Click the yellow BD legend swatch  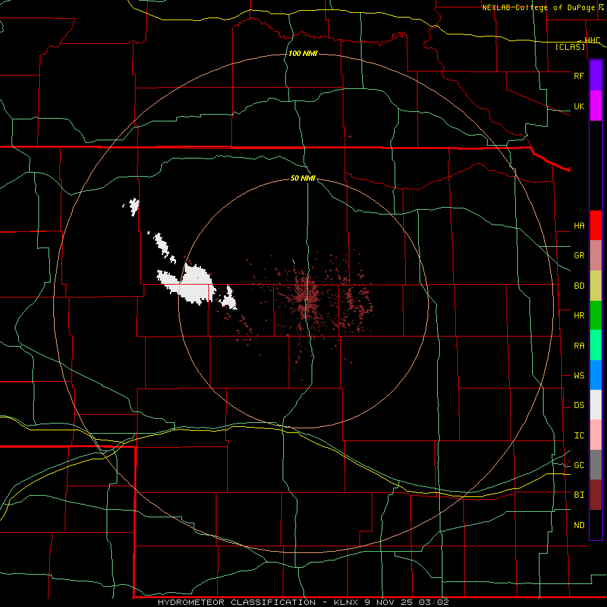coord(596,285)
